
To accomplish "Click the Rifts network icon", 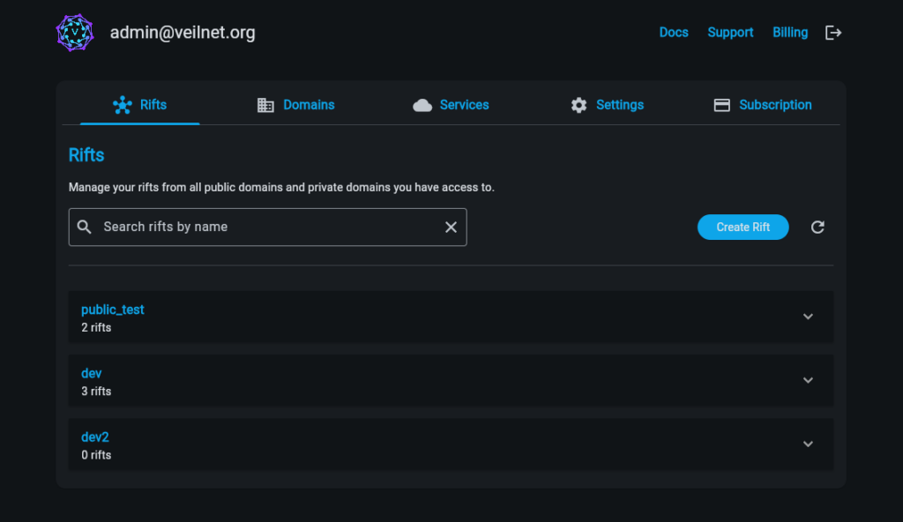I will [122, 105].
